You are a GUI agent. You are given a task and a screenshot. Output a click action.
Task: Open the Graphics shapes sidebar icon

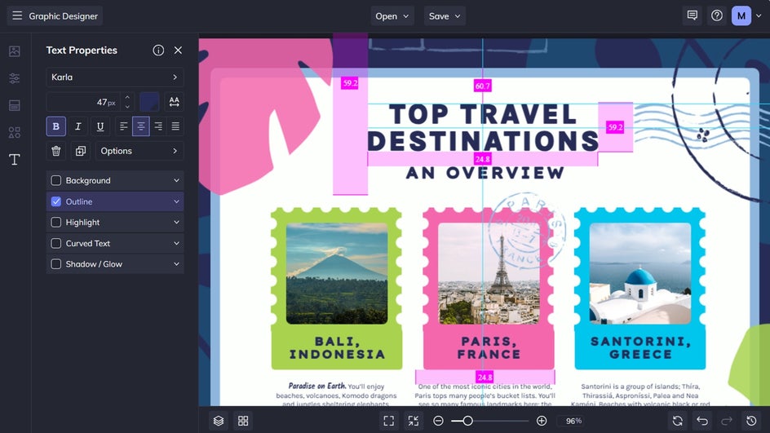tap(15, 132)
